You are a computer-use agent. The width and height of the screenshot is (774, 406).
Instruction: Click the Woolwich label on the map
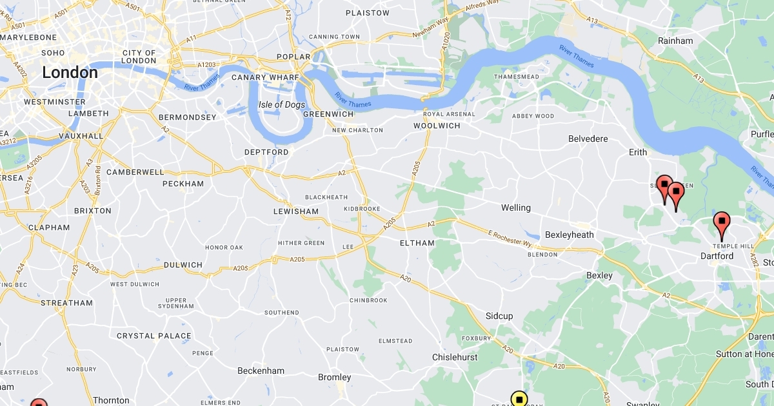[437, 126]
